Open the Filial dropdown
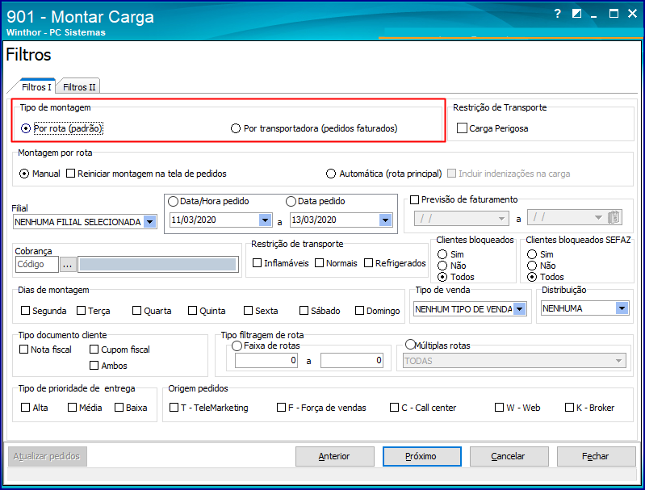Screen dimensions: 645x490 [150, 222]
